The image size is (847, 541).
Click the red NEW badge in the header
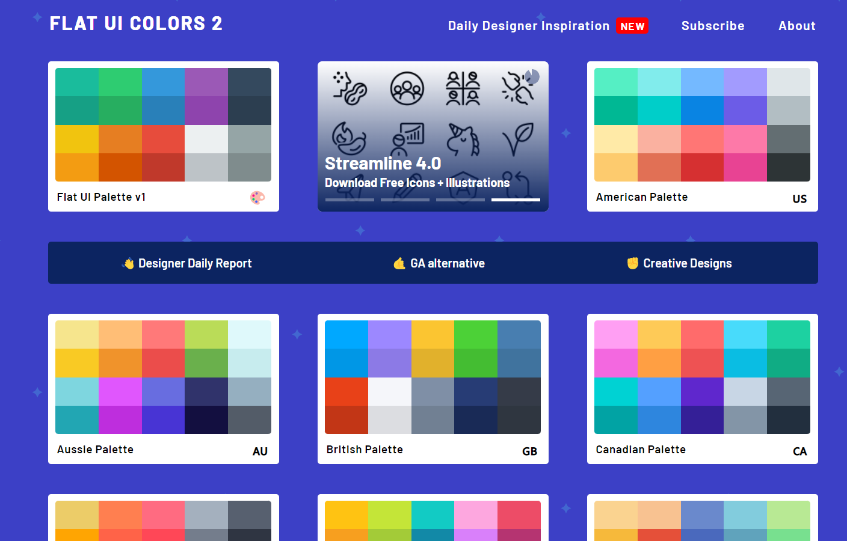click(x=632, y=26)
